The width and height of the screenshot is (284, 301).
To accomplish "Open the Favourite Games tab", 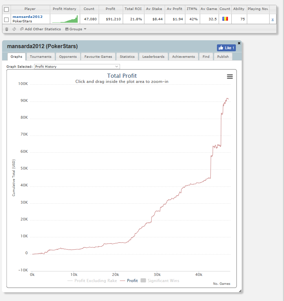I will 98,57.
